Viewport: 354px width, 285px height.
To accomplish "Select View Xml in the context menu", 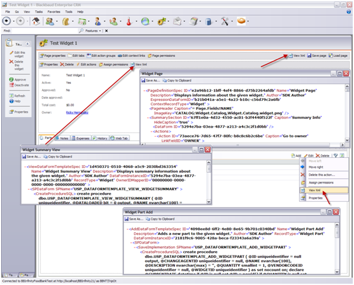I will click(324, 190).
